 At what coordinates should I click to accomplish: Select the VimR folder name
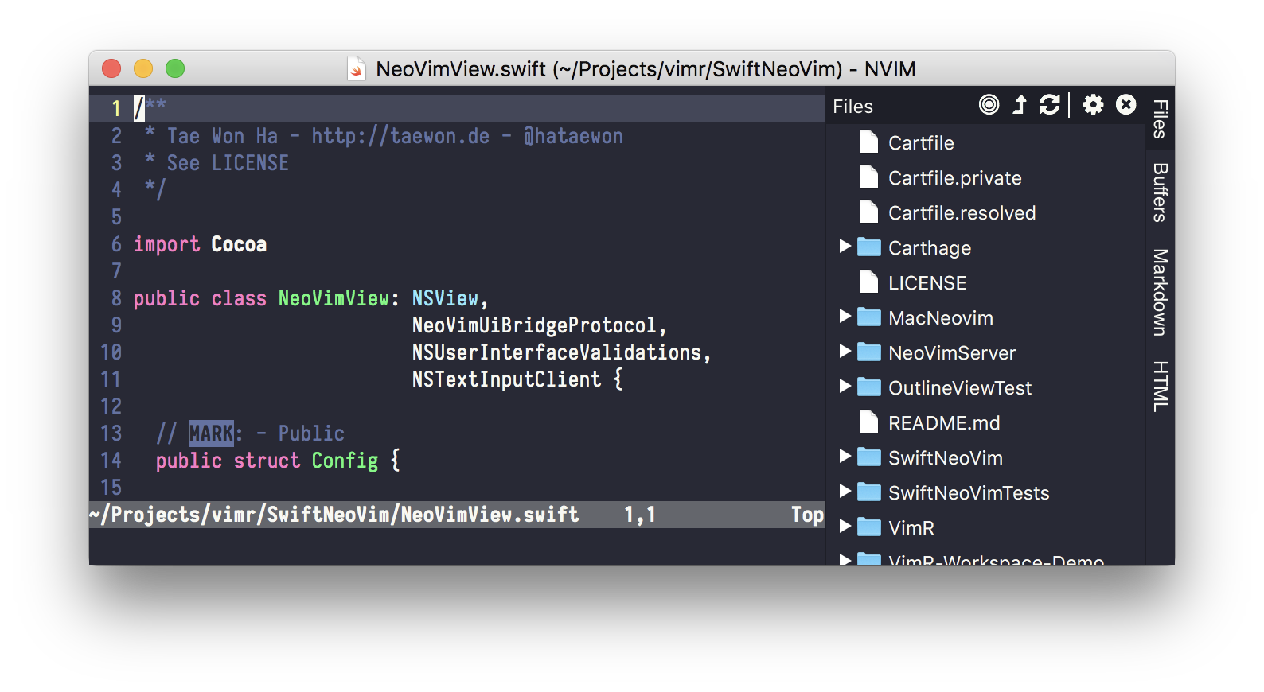point(911,528)
